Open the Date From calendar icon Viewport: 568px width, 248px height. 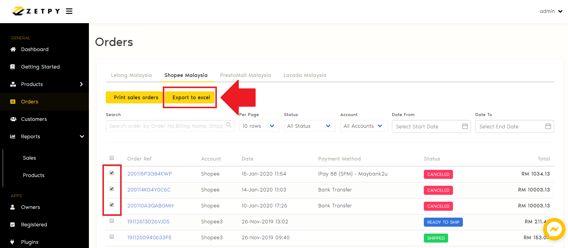click(x=465, y=126)
